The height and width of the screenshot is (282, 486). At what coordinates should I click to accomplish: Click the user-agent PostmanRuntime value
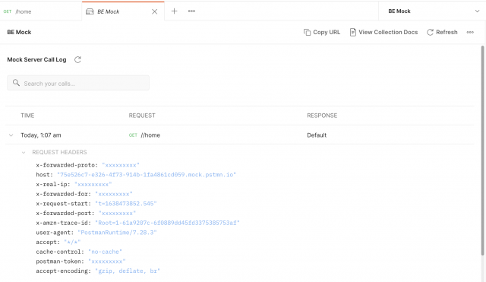click(x=117, y=233)
